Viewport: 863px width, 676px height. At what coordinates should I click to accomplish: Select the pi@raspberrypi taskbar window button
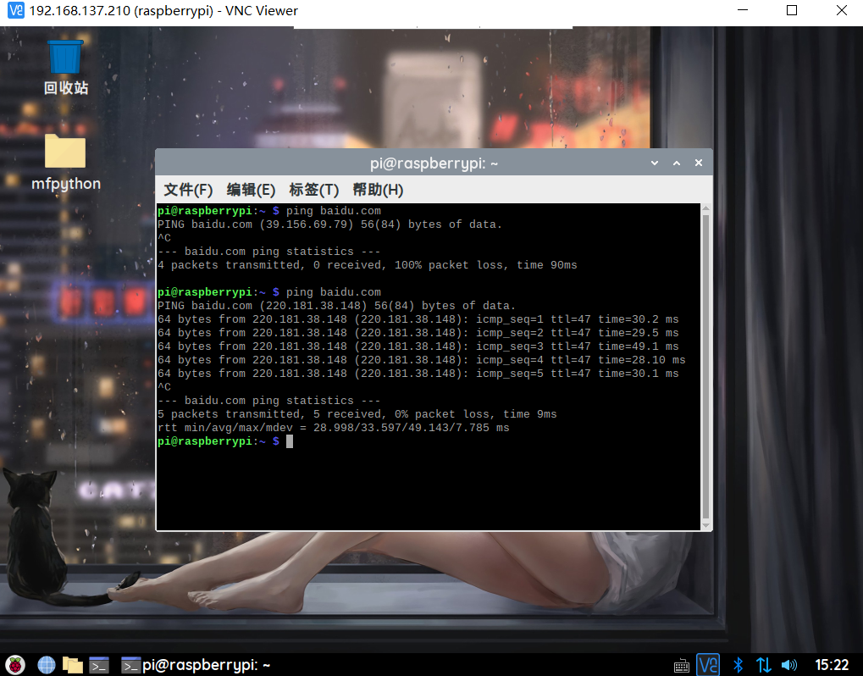point(196,665)
